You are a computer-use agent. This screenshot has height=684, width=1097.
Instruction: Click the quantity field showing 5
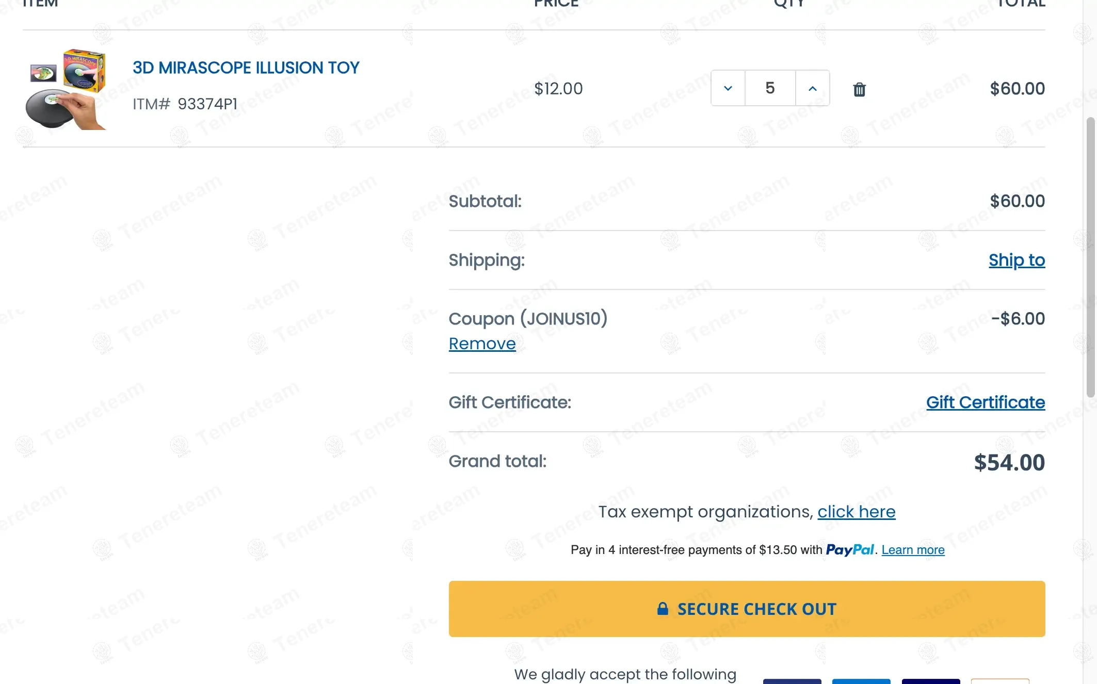pos(770,88)
